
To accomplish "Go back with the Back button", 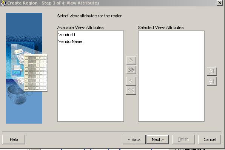I will [x=134, y=139].
